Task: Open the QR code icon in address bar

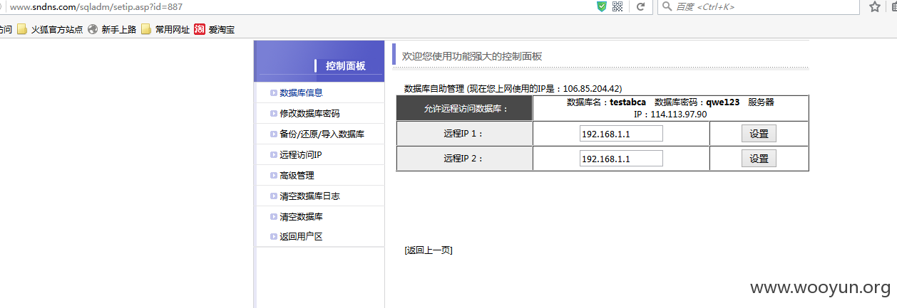Action: [x=617, y=6]
